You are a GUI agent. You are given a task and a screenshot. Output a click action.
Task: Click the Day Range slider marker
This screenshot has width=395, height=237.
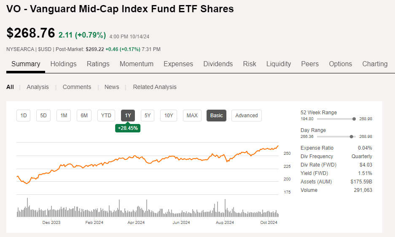tap(352, 137)
